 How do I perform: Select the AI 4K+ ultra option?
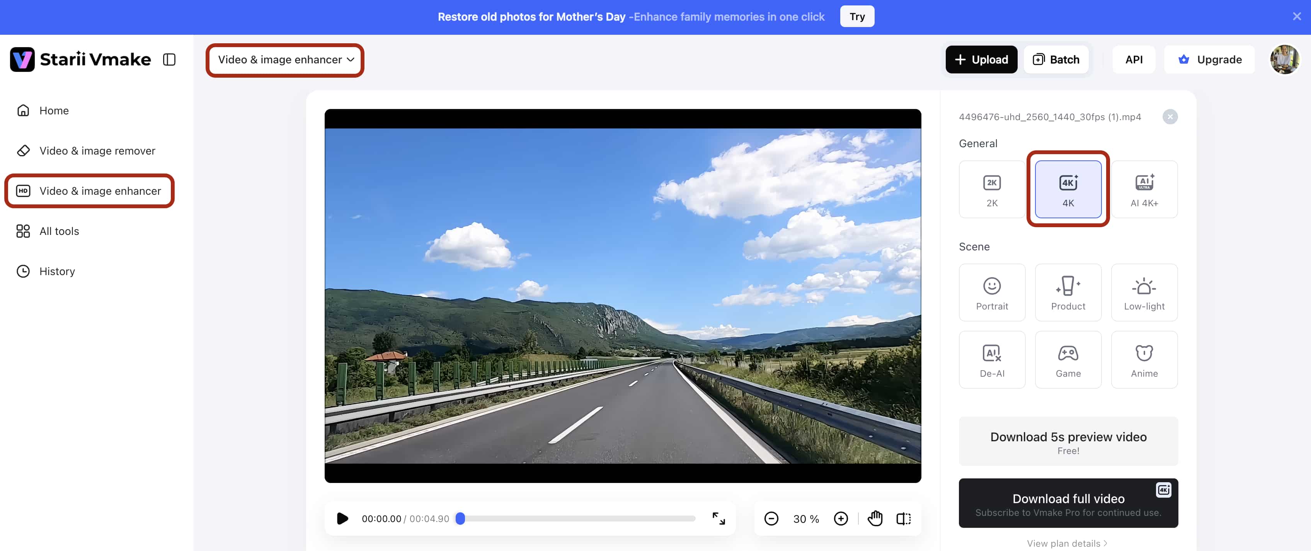point(1144,189)
